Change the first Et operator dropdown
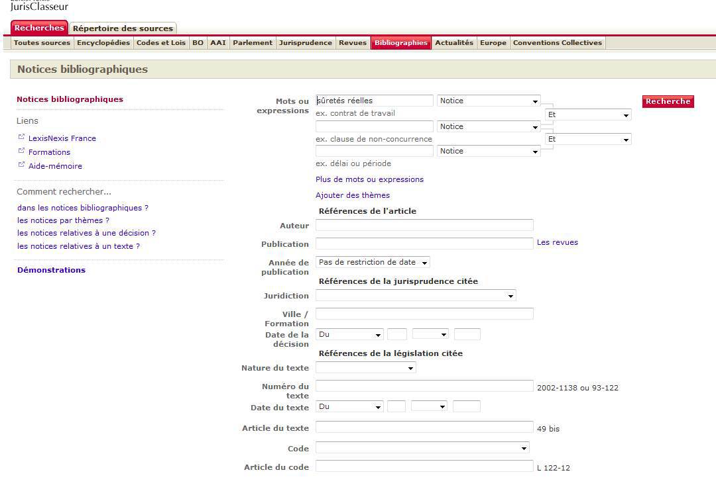The height and width of the screenshot is (497, 716). point(587,115)
